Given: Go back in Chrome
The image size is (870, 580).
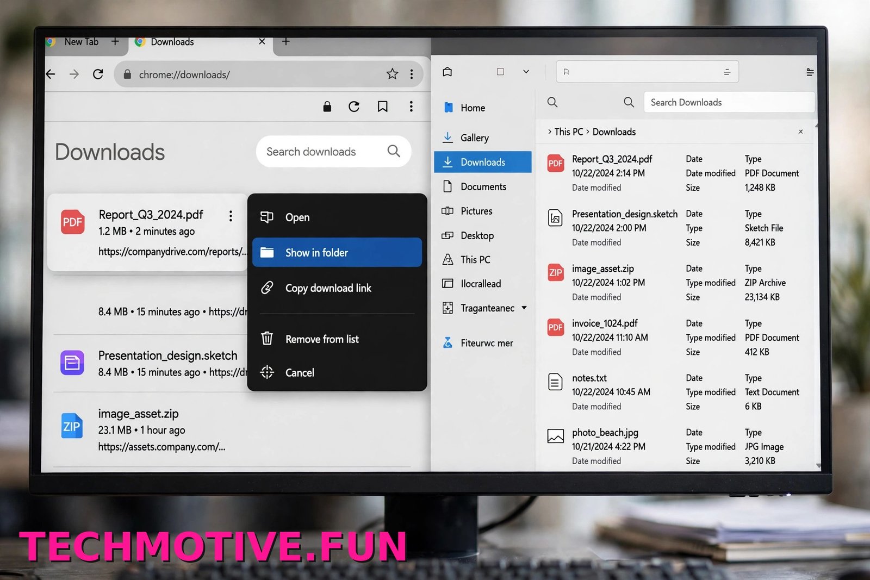Looking at the screenshot, I should tap(51, 74).
